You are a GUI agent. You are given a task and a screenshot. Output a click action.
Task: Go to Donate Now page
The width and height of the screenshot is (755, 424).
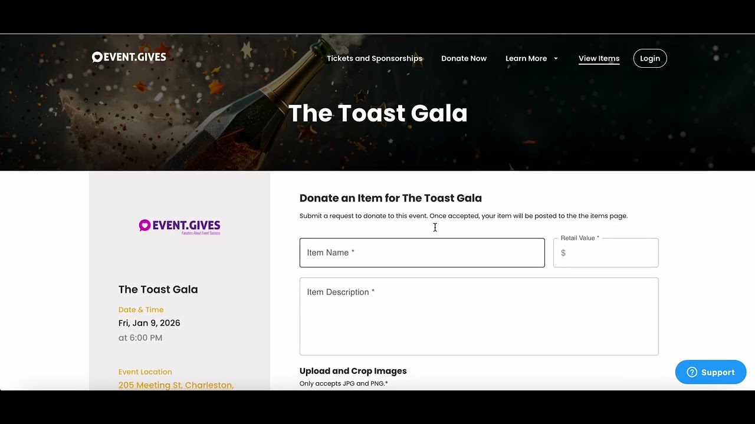464,58
